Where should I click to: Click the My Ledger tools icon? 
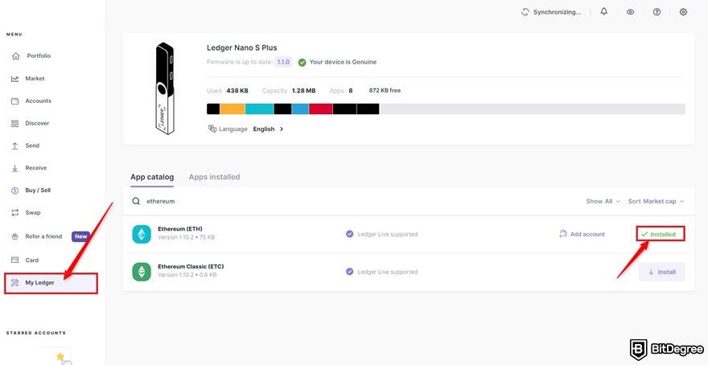(15, 283)
